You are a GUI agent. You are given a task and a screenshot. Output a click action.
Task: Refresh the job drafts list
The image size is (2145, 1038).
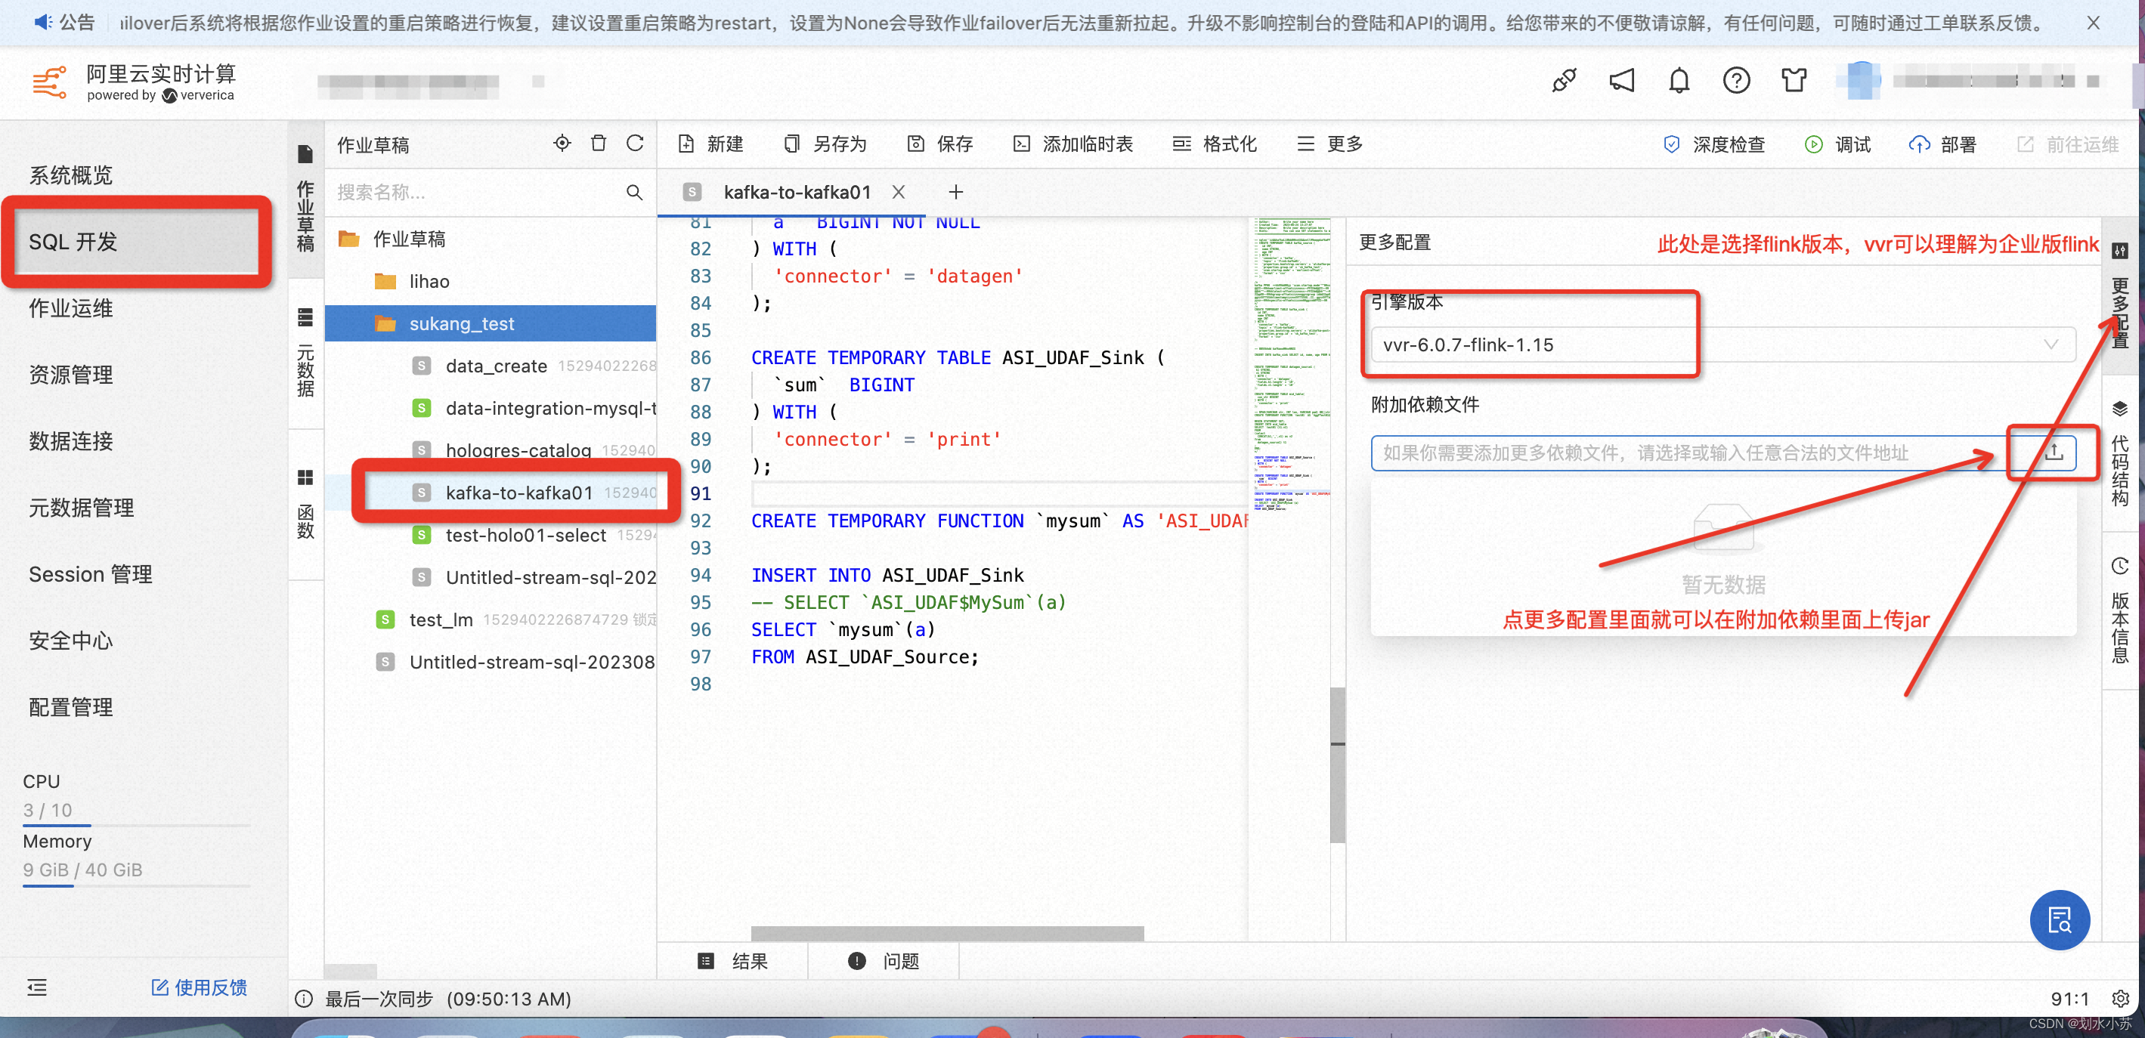tap(635, 144)
